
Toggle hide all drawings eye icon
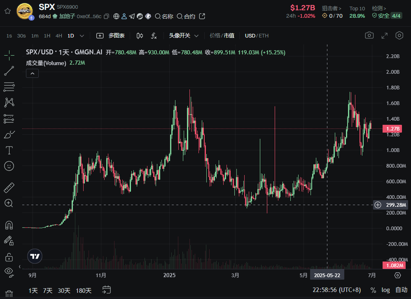(x=9, y=273)
